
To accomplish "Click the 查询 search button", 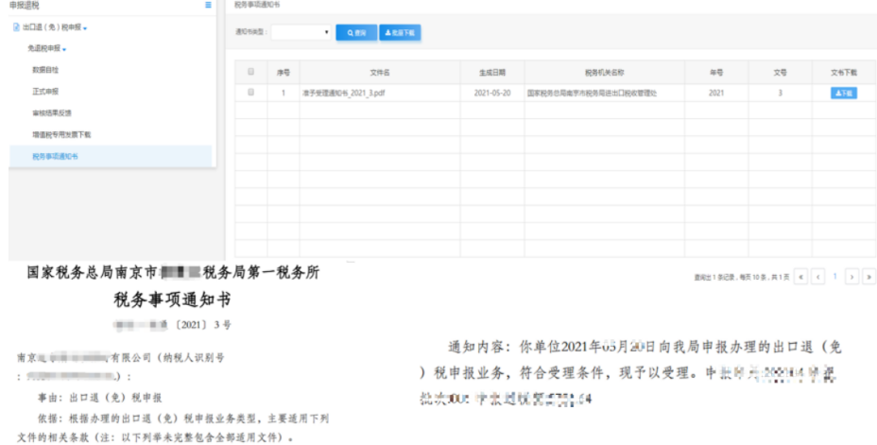I will click(356, 33).
